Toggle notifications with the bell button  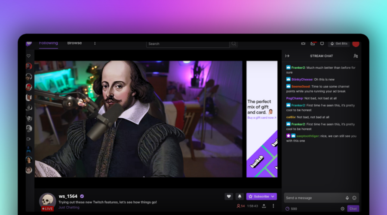point(240,197)
